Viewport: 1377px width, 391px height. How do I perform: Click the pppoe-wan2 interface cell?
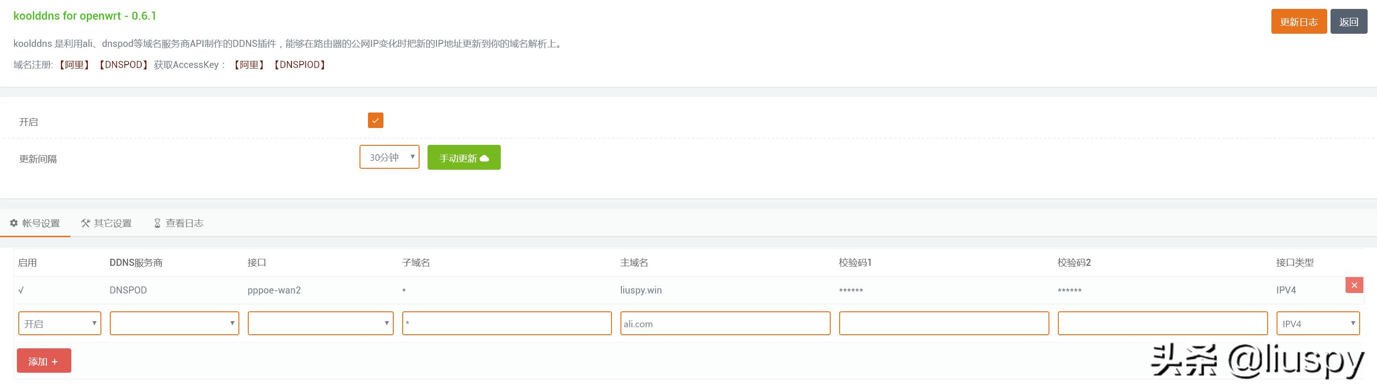[274, 290]
